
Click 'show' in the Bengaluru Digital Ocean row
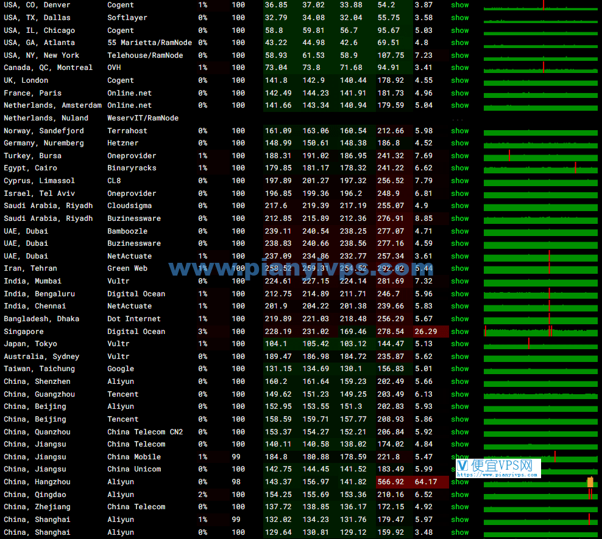[459, 294]
